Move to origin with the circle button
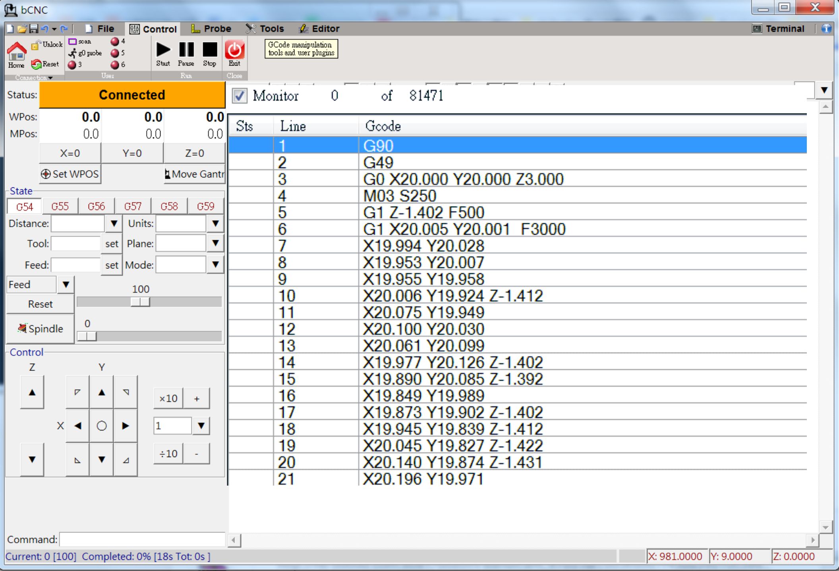This screenshot has height=571, width=839. (x=102, y=426)
